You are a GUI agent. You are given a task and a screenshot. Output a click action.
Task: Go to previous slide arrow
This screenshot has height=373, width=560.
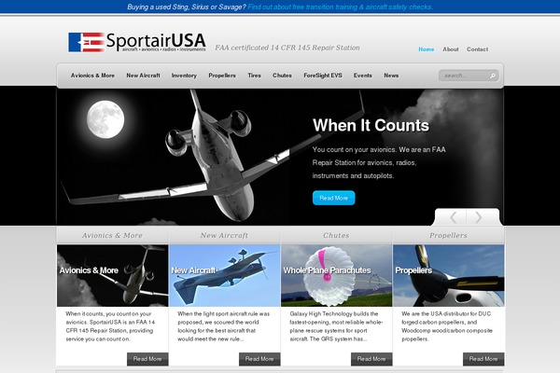[x=453, y=217]
